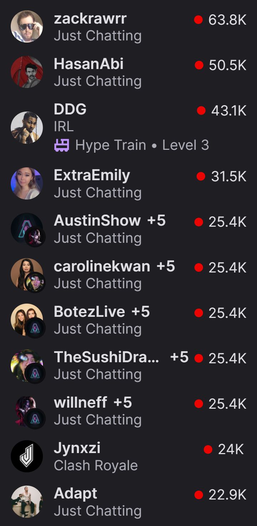Click Clash Royale category under Jynxzi

[x=96, y=466]
